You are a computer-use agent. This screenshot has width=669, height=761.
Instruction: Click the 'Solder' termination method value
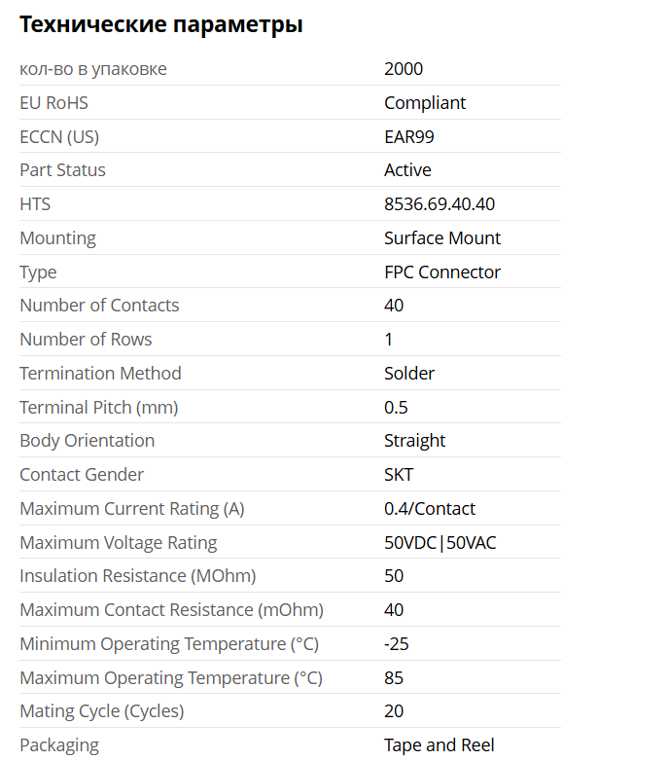[x=409, y=373]
